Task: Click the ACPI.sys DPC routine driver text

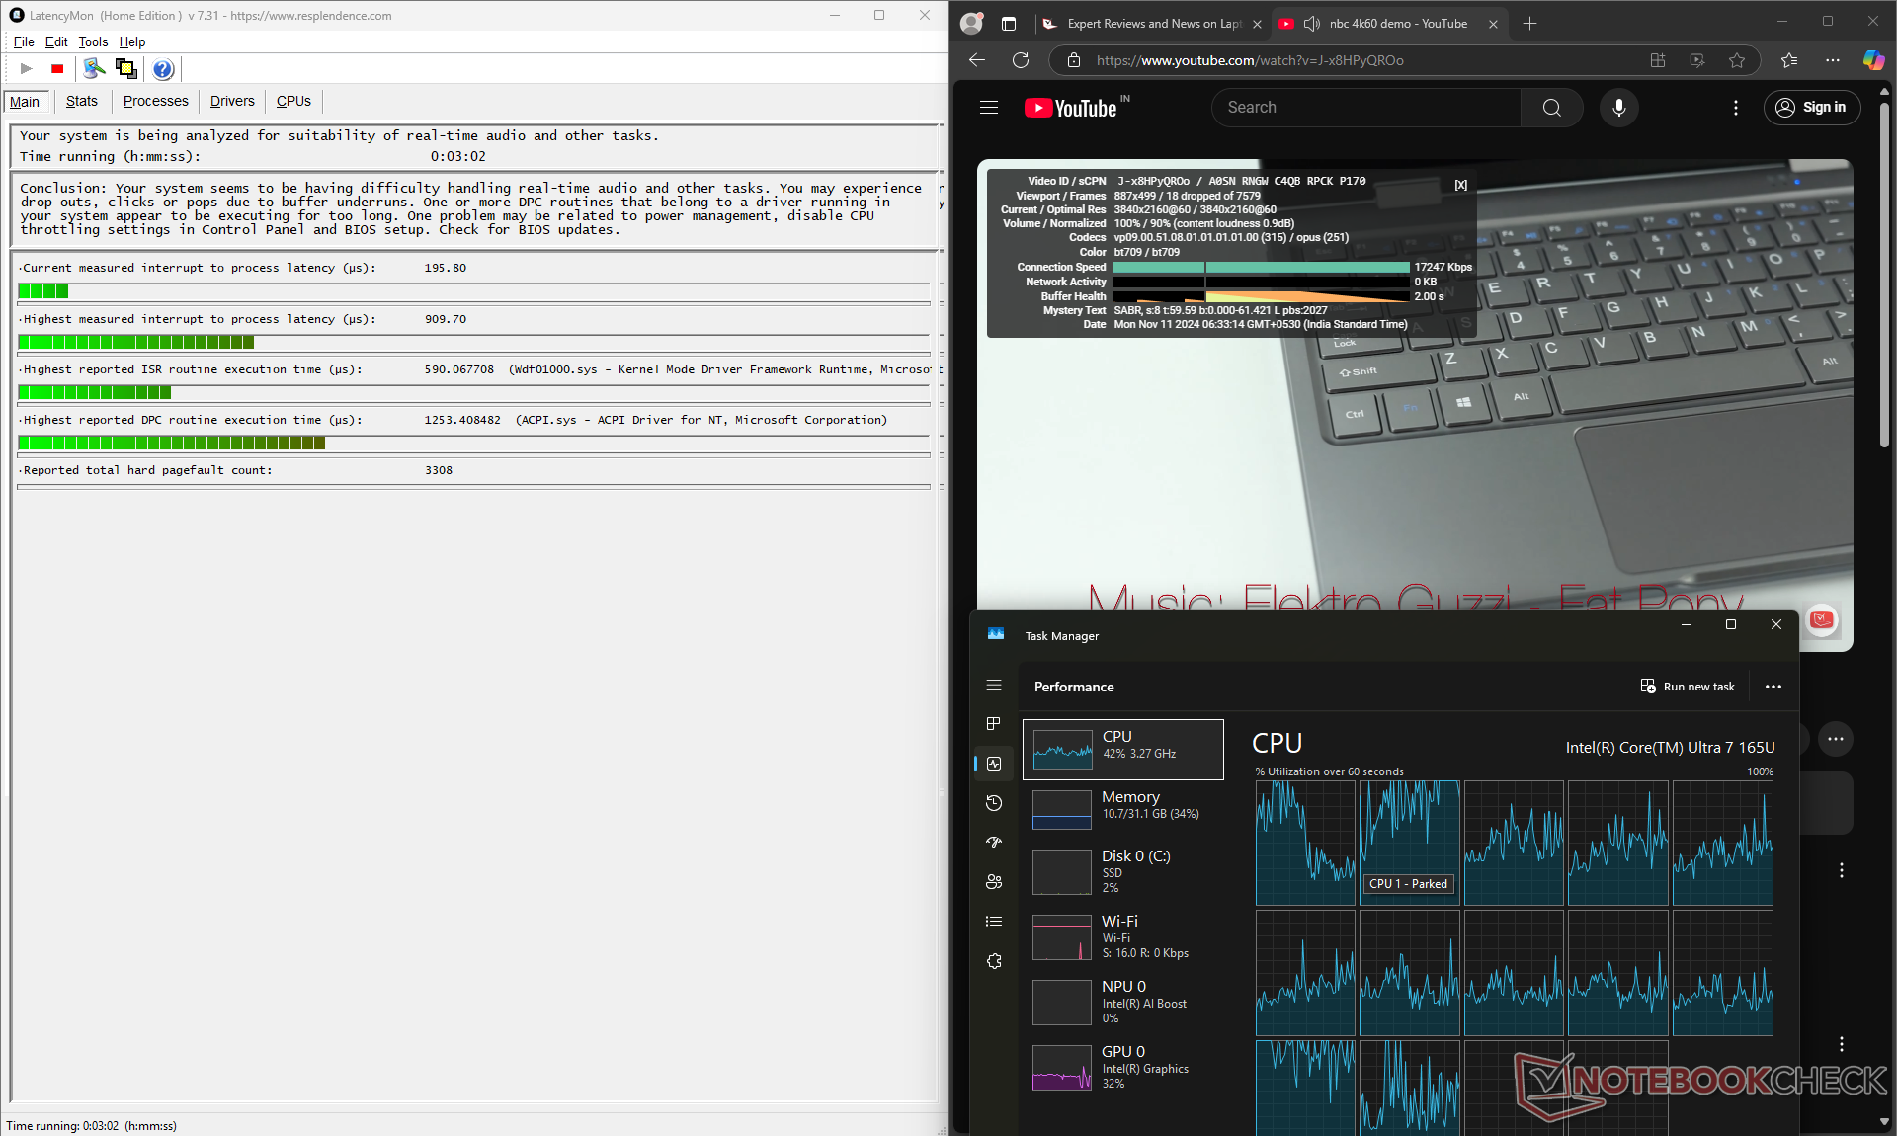Action: [701, 420]
